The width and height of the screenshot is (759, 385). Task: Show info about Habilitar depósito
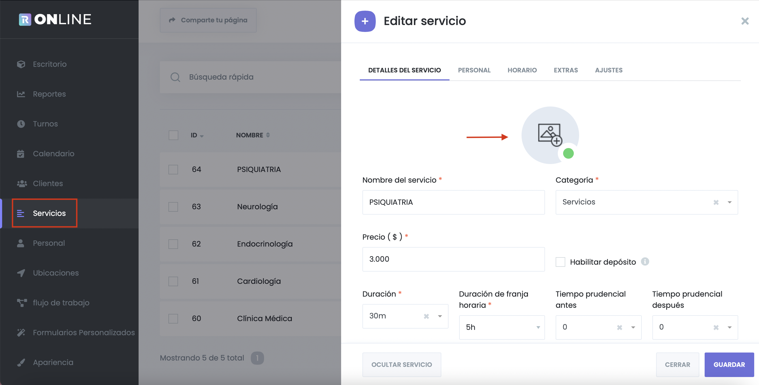pos(645,261)
